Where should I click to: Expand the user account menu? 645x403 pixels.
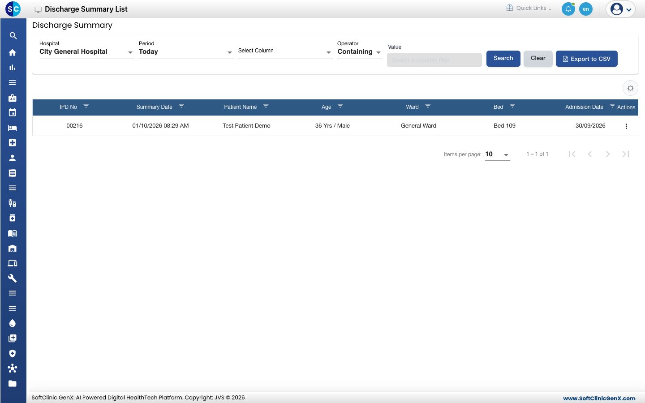[x=621, y=9]
